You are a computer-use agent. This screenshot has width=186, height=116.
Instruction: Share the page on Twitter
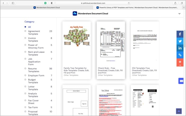180,41
